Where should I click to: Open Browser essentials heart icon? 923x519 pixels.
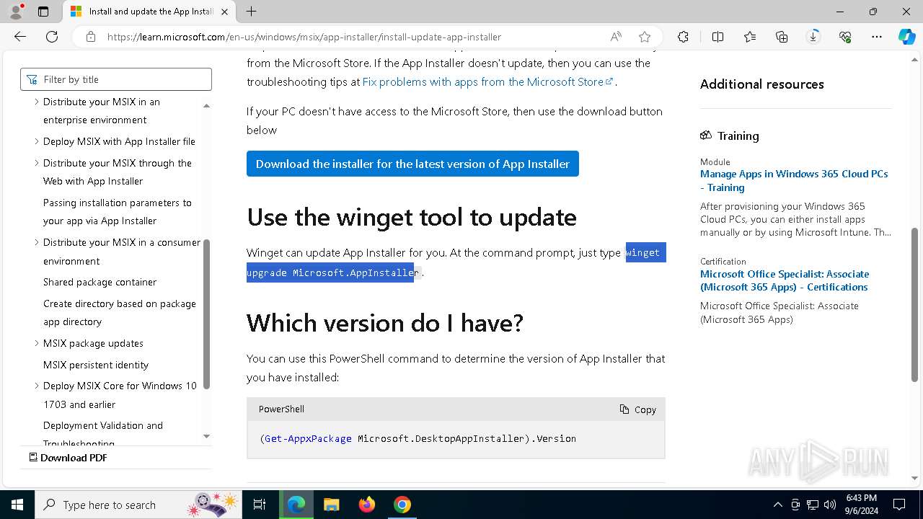click(845, 37)
